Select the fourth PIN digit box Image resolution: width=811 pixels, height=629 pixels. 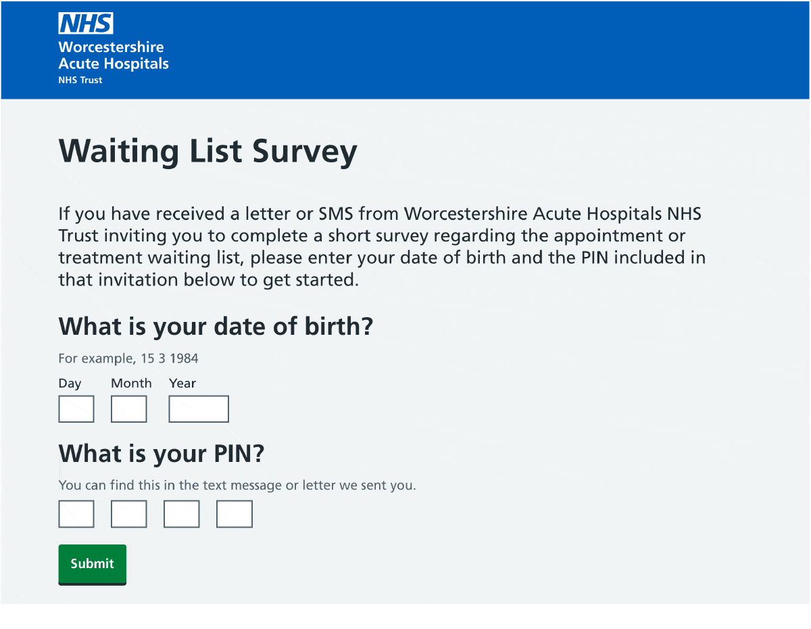[235, 514]
